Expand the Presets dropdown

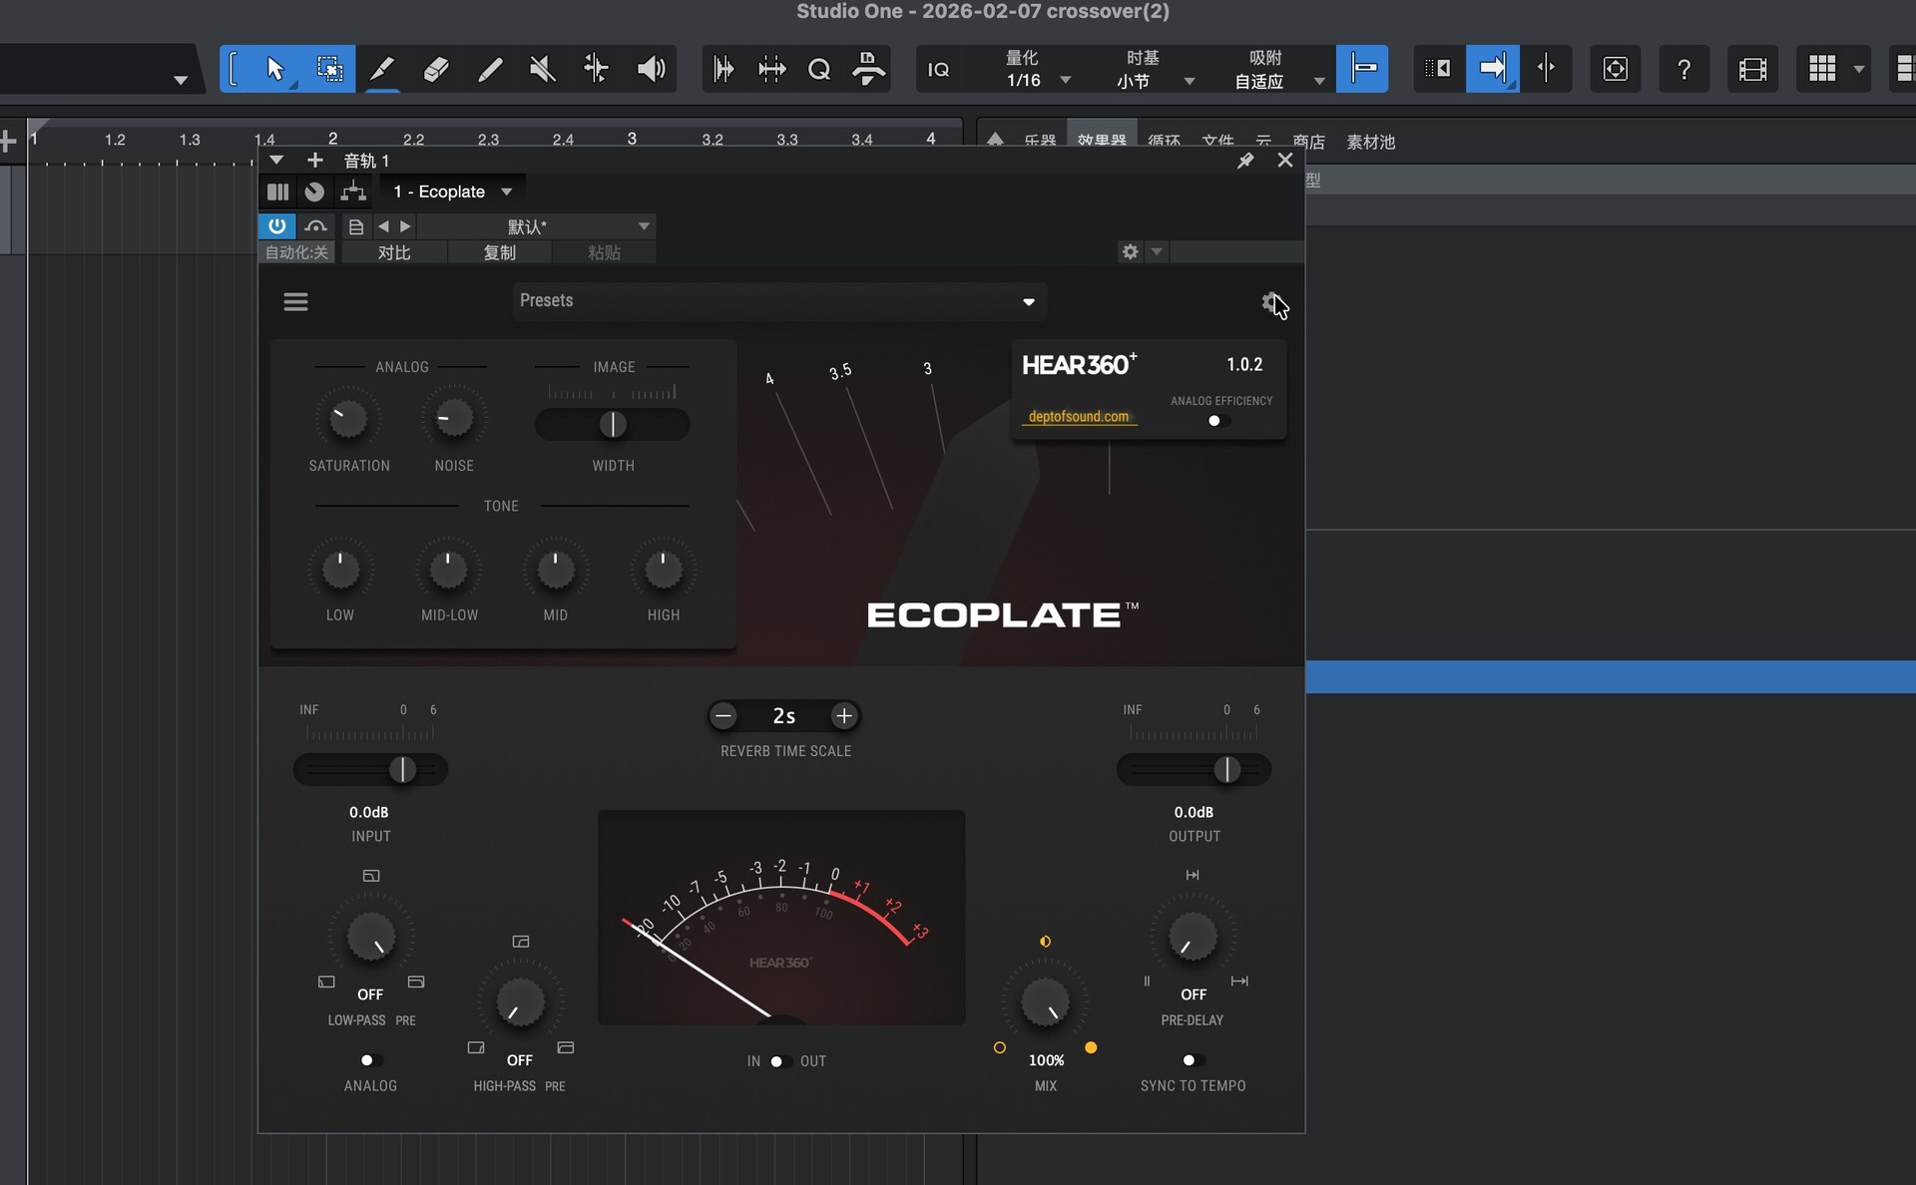[x=1028, y=302]
